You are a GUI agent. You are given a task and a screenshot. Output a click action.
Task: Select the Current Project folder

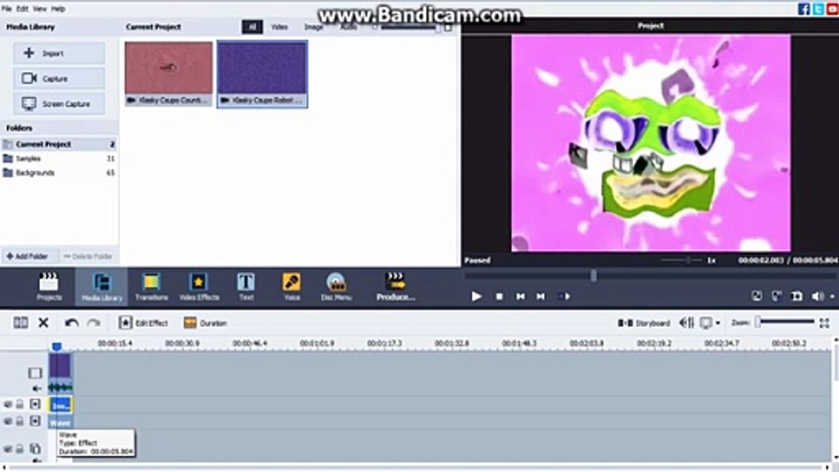59,144
